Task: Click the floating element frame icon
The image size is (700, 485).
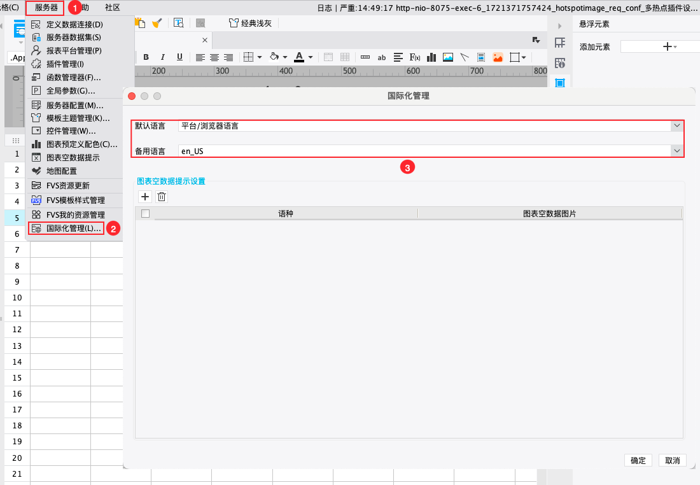Action: click(515, 57)
